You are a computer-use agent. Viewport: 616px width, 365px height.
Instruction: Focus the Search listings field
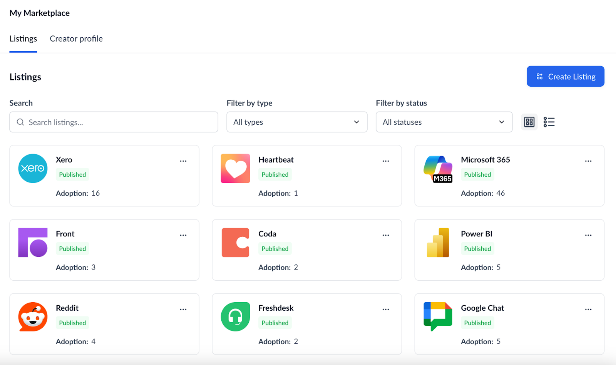114,122
